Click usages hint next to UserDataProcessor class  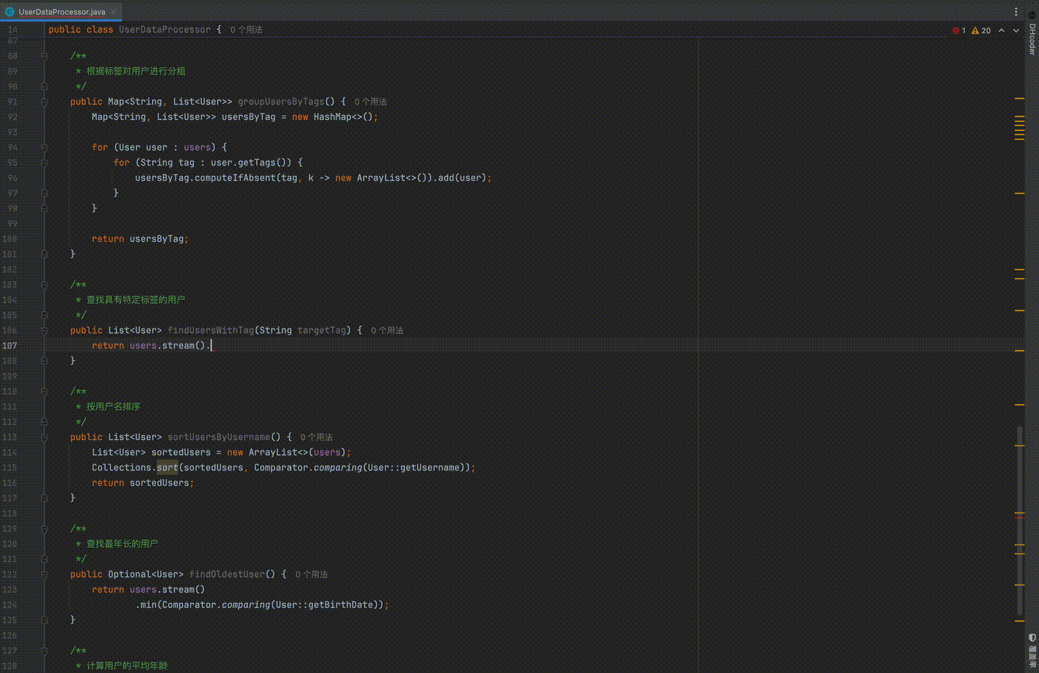(246, 30)
